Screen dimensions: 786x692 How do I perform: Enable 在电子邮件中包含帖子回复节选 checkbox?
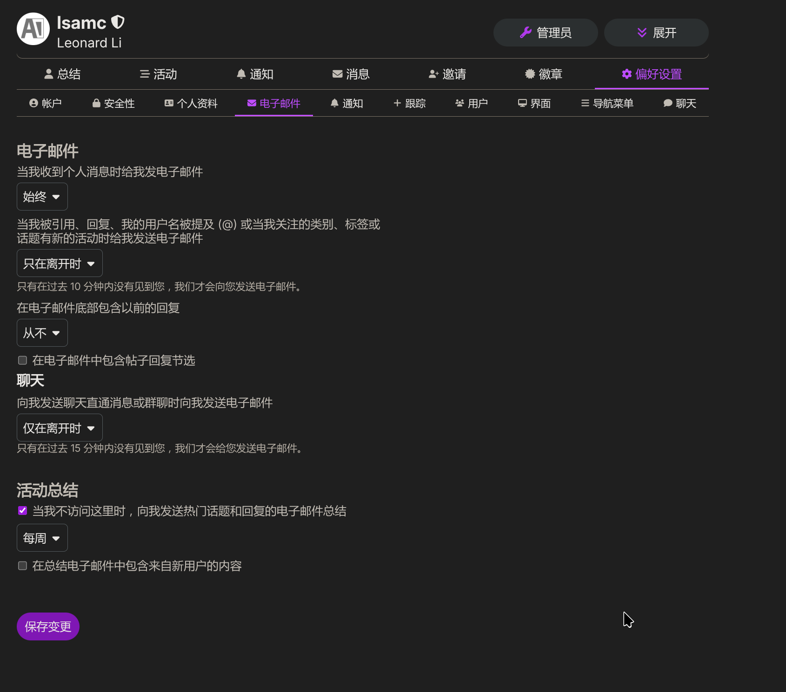(22, 360)
